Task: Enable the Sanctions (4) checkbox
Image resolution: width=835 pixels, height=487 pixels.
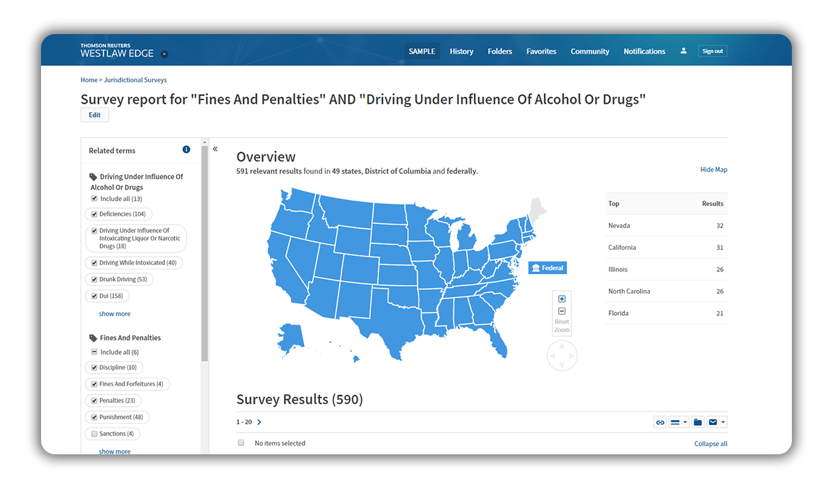Action: 94,434
